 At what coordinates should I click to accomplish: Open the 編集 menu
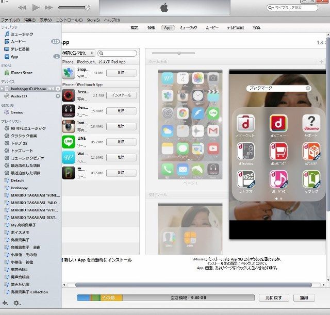pos(30,20)
